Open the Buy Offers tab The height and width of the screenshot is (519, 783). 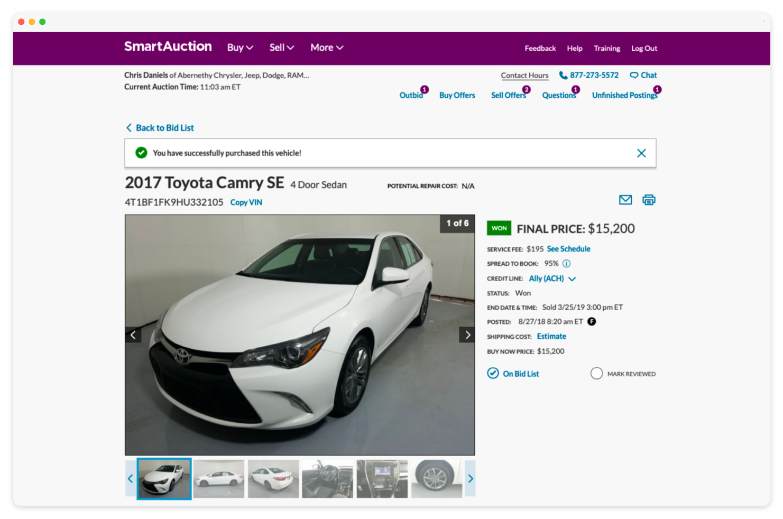[457, 95]
